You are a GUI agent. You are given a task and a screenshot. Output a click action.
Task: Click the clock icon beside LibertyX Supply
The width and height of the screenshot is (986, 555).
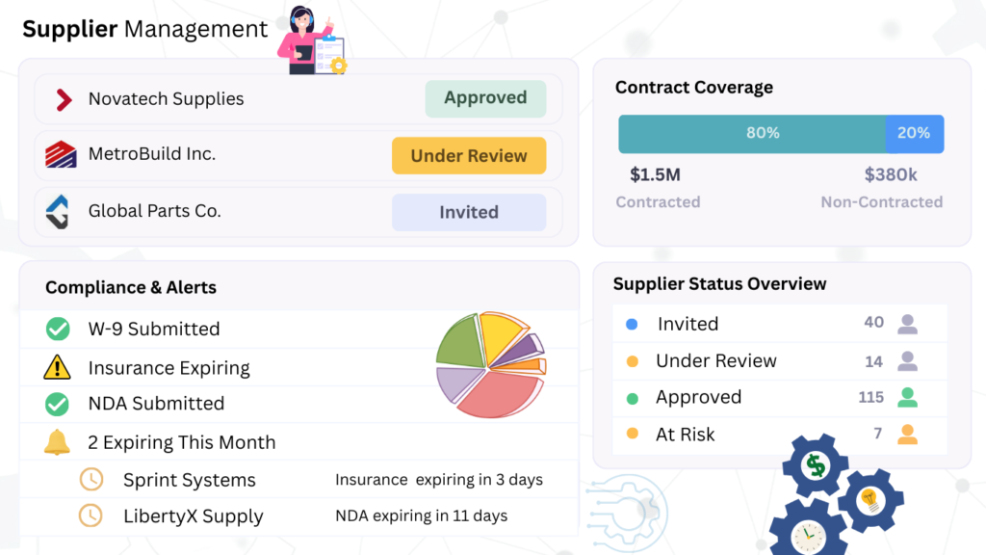click(91, 515)
